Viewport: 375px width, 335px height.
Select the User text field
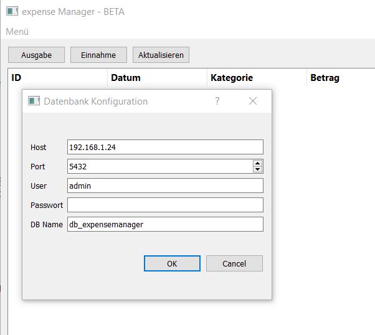click(x=165, y=186)
